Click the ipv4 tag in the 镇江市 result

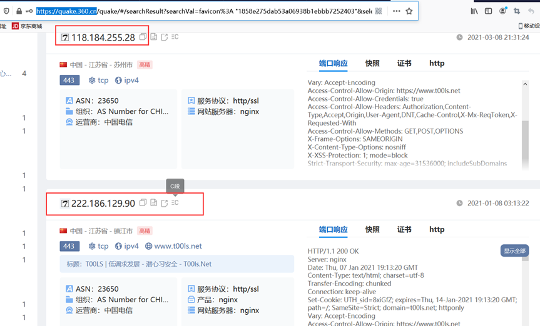pyautogui.click(x=127, y=246)
